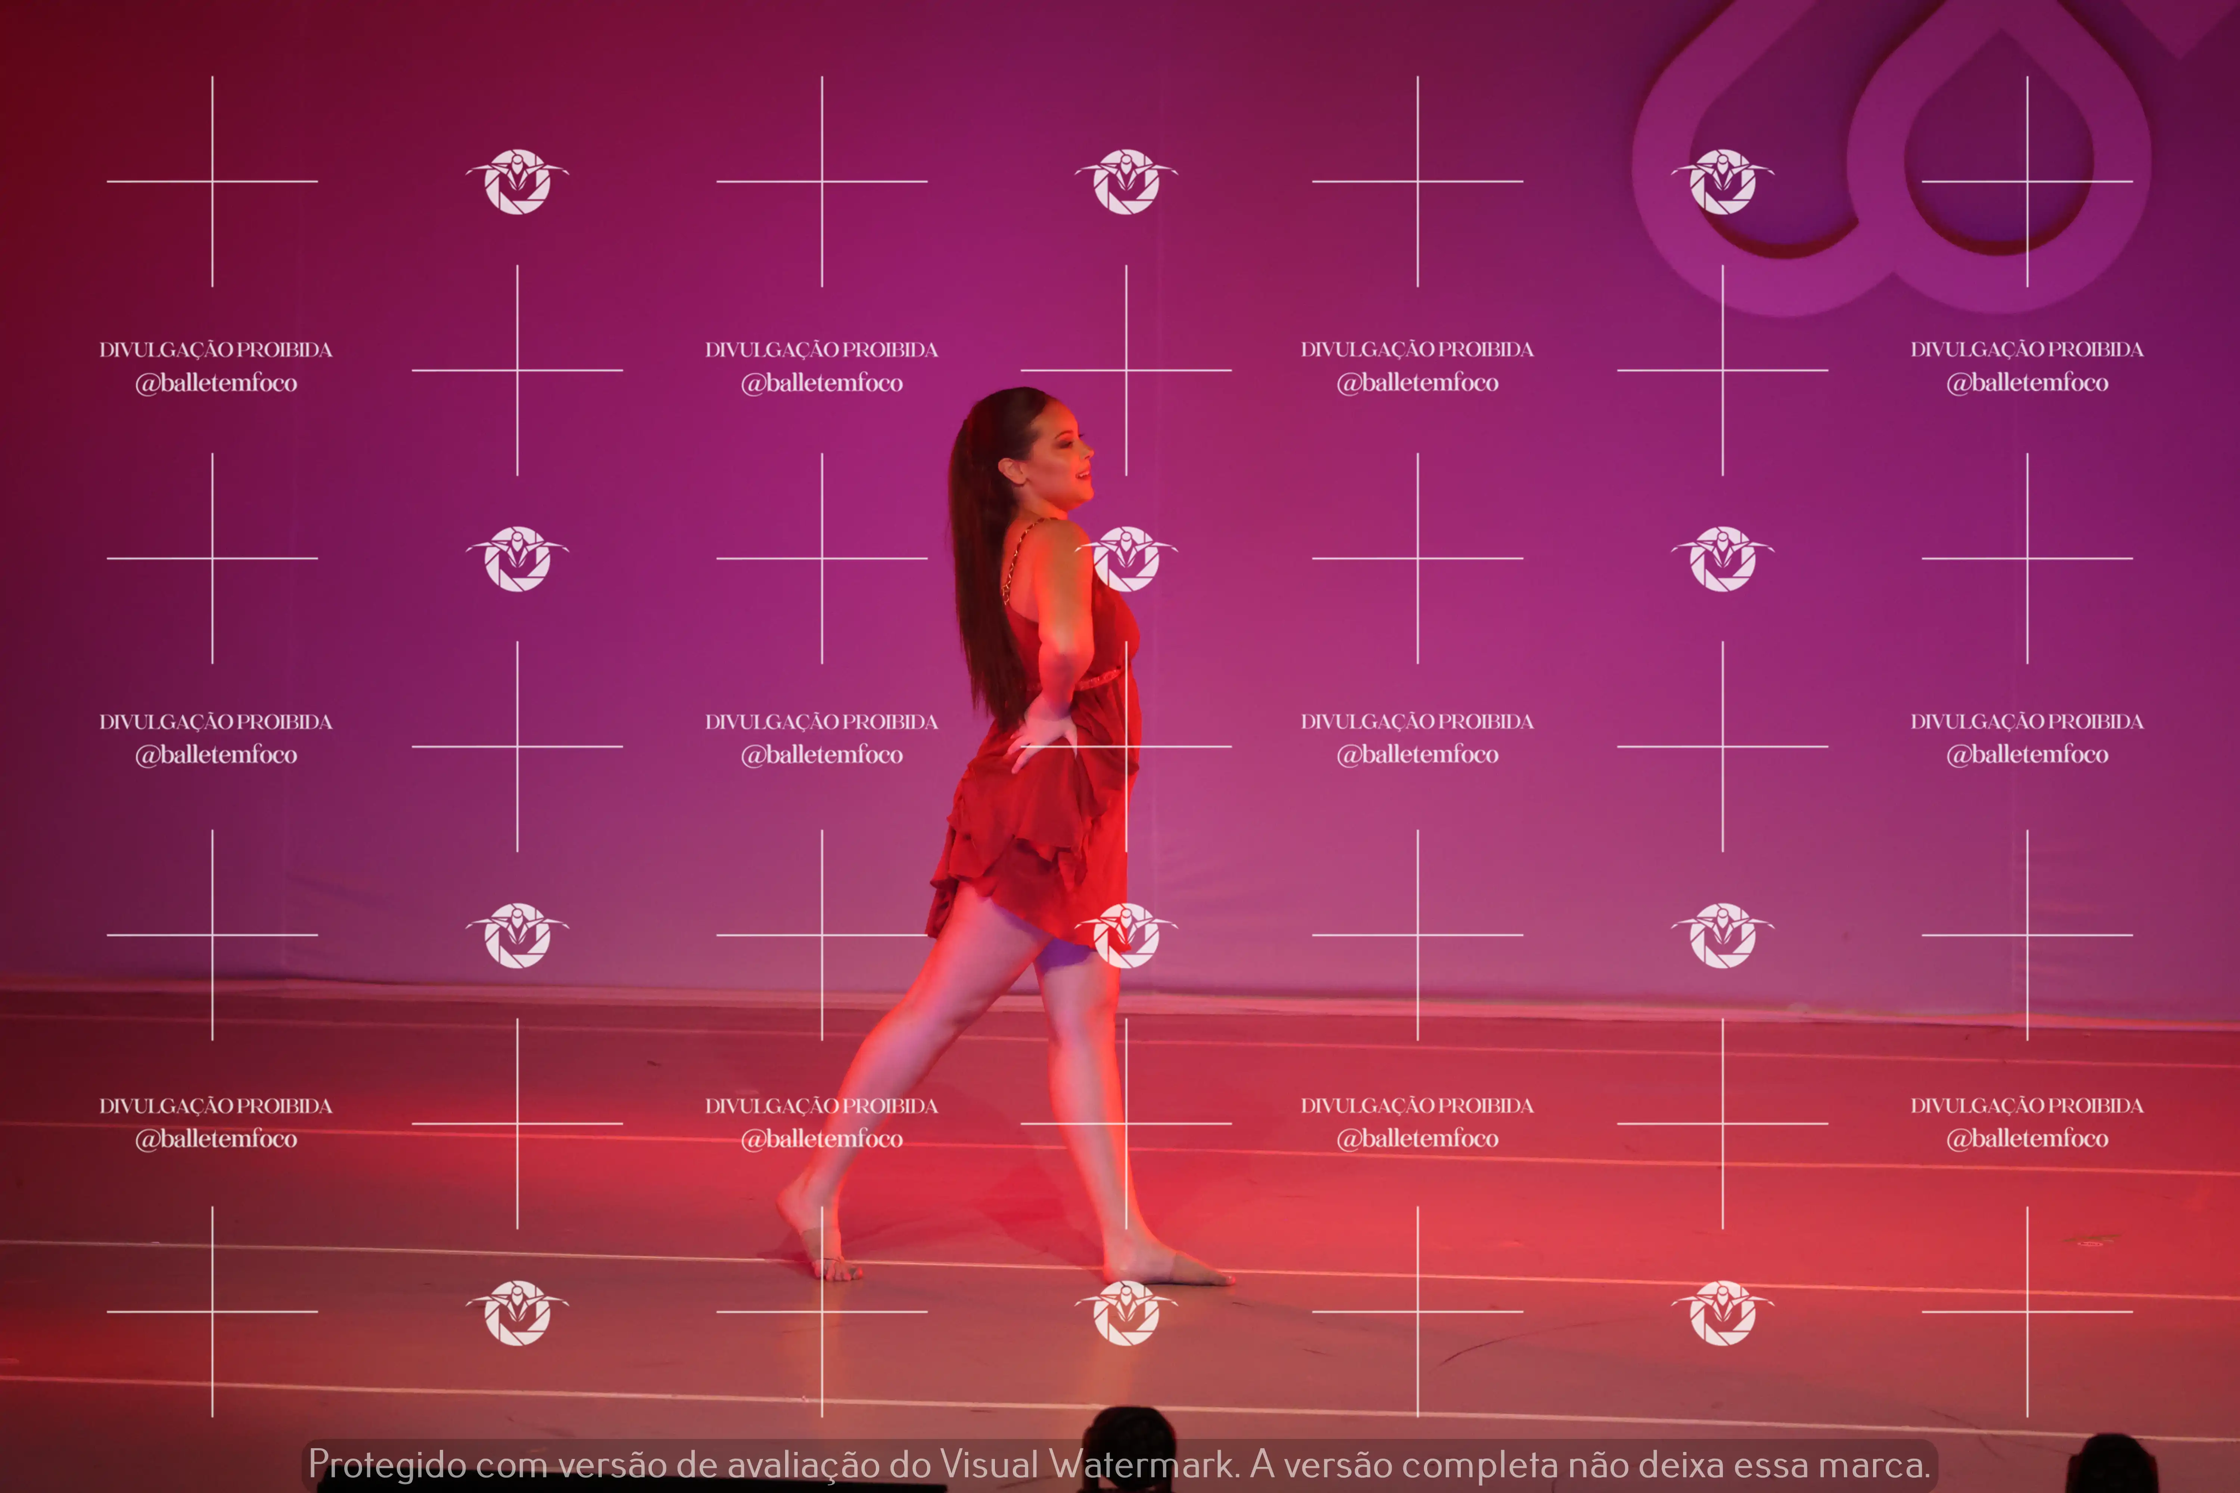The height and width of the screenshot is (1493, 2240).
Task: Click the crosshair inside the backdrop's teardrop shape
Action: (x=2027, y=181)
